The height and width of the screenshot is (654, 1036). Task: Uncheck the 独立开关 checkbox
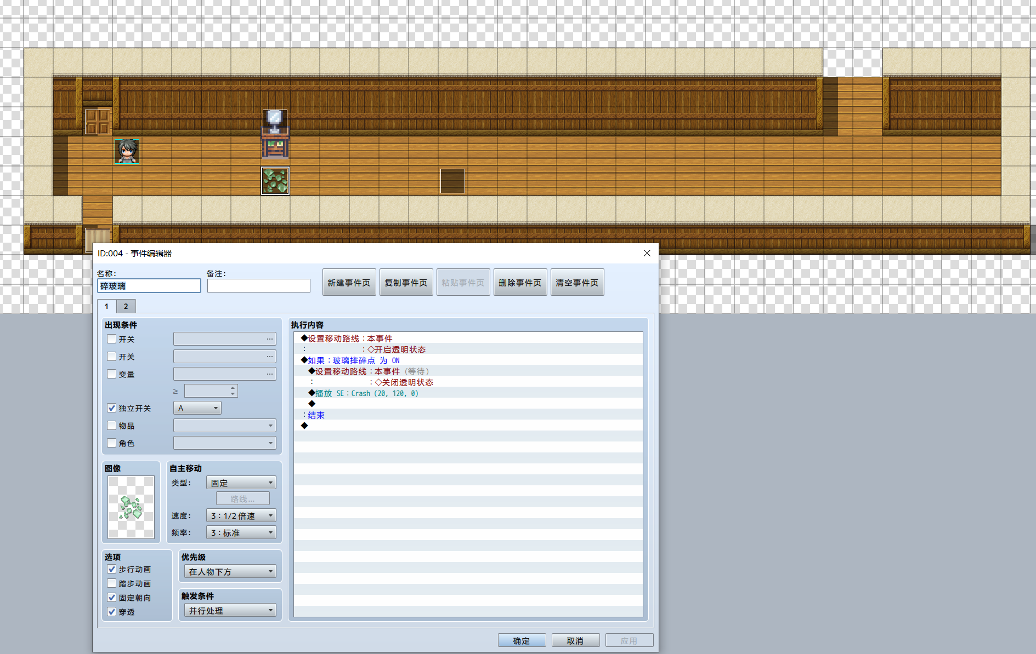click(x=112, y=408)
